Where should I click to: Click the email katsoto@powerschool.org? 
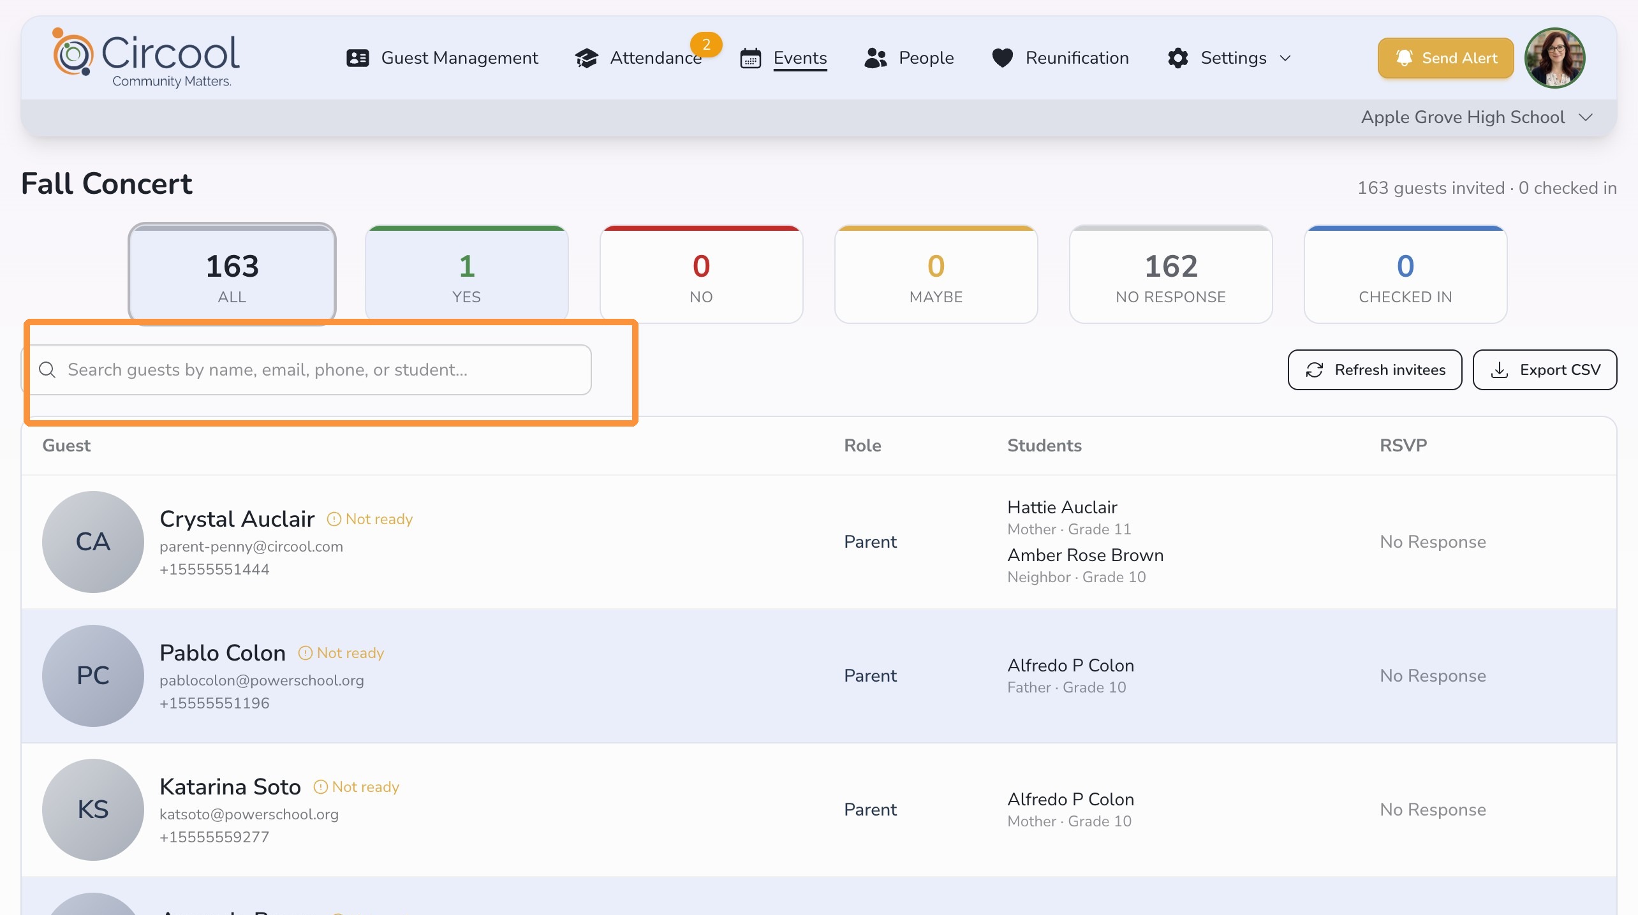click(249, 814)
